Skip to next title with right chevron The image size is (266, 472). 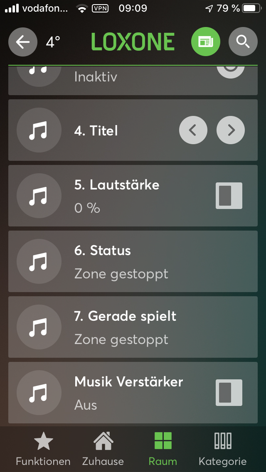pos(231,130)
